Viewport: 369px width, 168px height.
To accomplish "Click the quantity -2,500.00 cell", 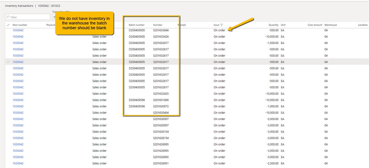I will click(272, 163).
